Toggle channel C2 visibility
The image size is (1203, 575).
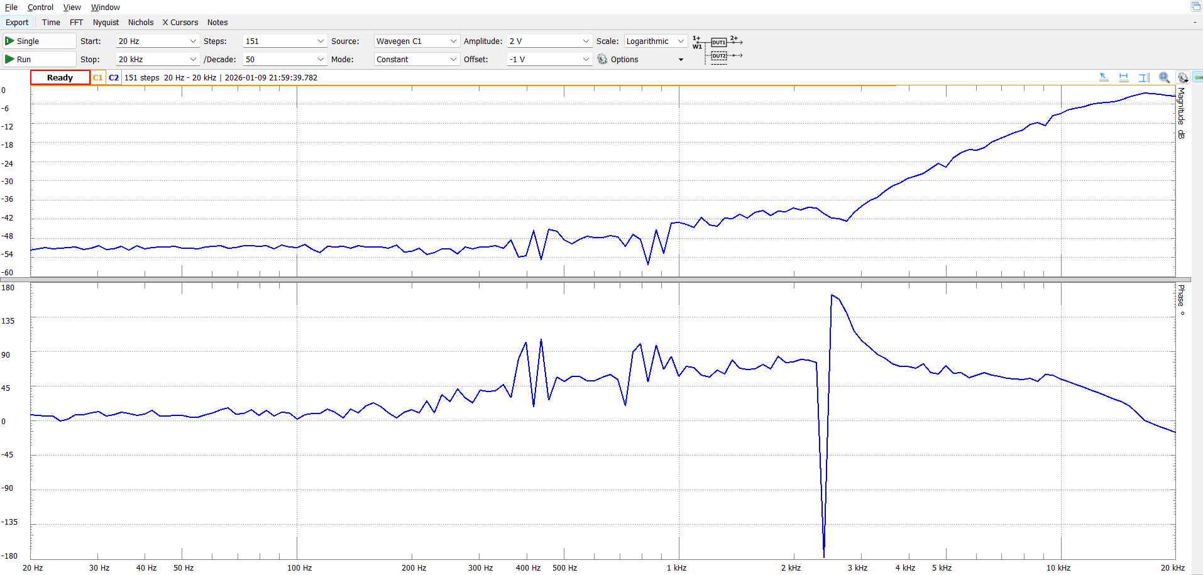[114, 78]
